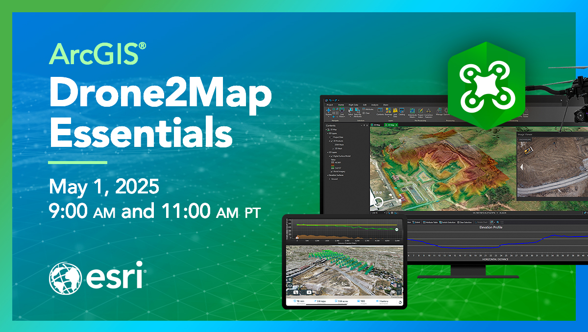This screenshot has width=588, height=332.
Task: Open the Edit ribbon tab
Action: (x=365, y=105)
